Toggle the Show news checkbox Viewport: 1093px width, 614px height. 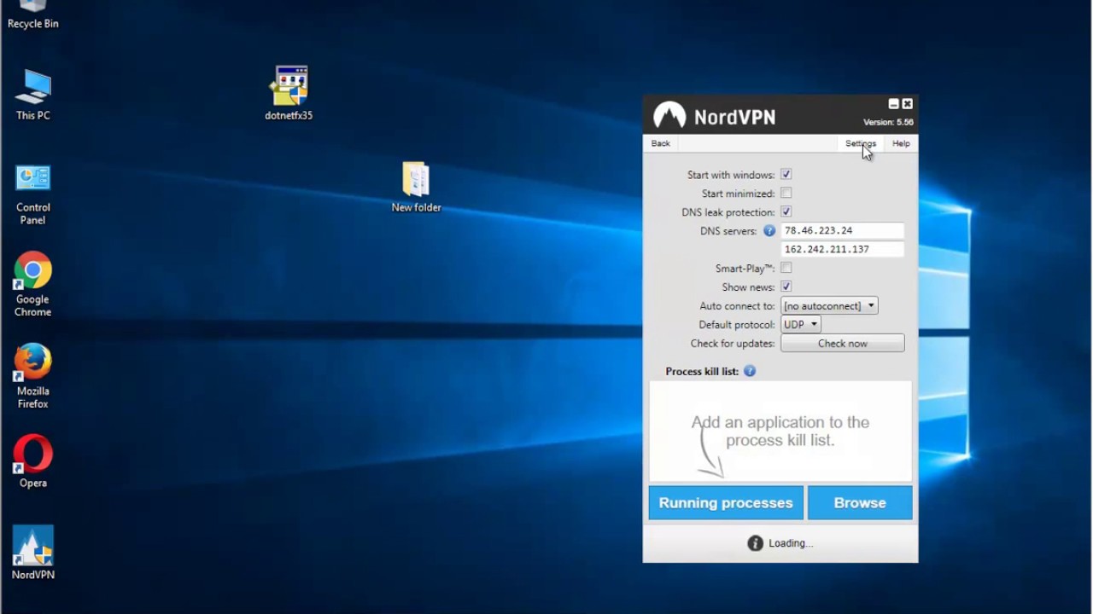point(786,287)
